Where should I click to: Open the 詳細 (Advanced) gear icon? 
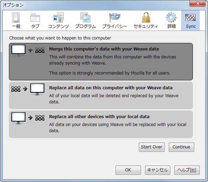coord(171,21)
